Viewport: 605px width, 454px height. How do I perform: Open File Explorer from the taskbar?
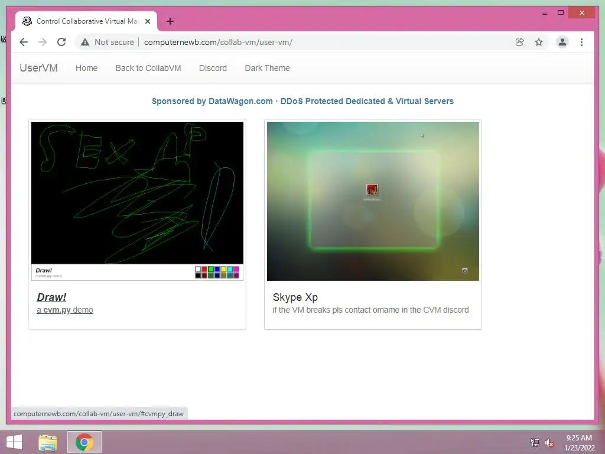coord(47,442)
